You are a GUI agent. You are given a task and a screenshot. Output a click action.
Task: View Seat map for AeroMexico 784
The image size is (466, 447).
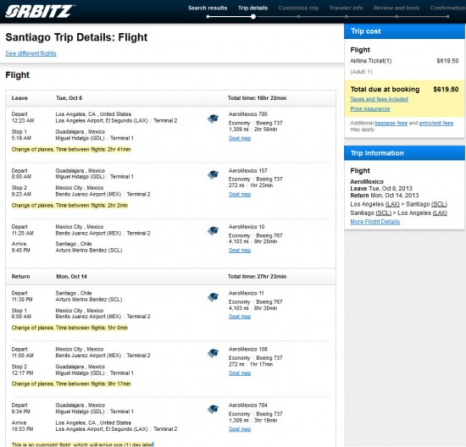[240, 429]
